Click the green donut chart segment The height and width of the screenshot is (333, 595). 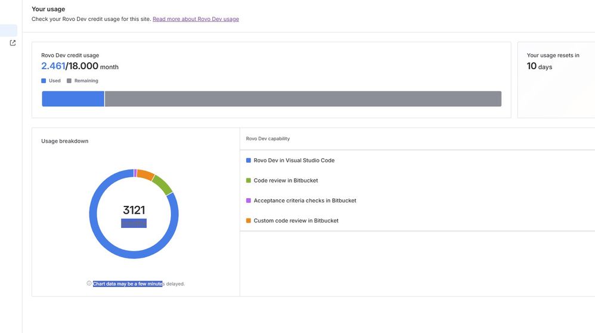point(162,184)
